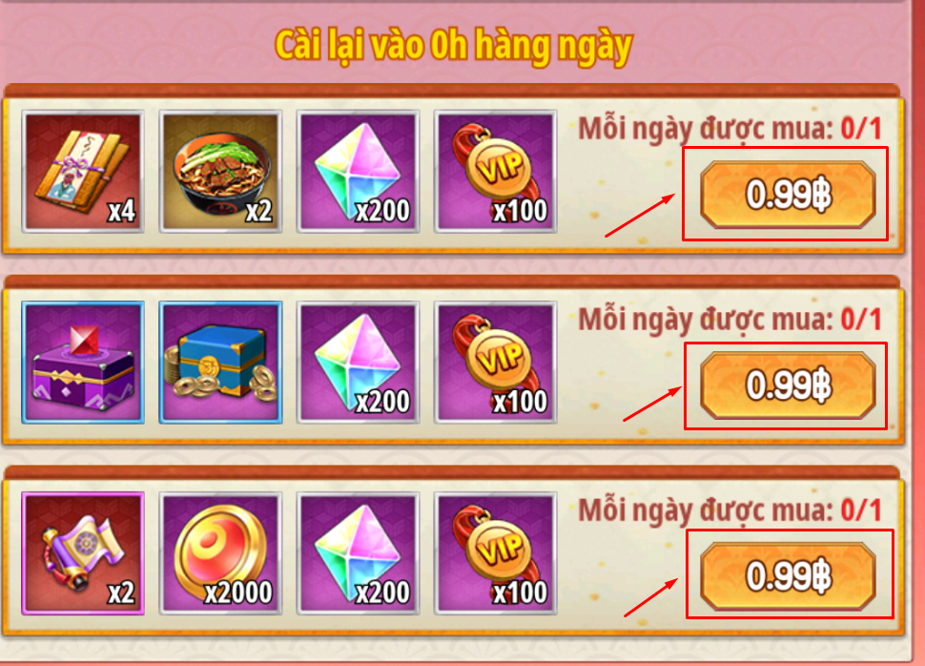Click third pack daily purchase limit text

(730, 510)
